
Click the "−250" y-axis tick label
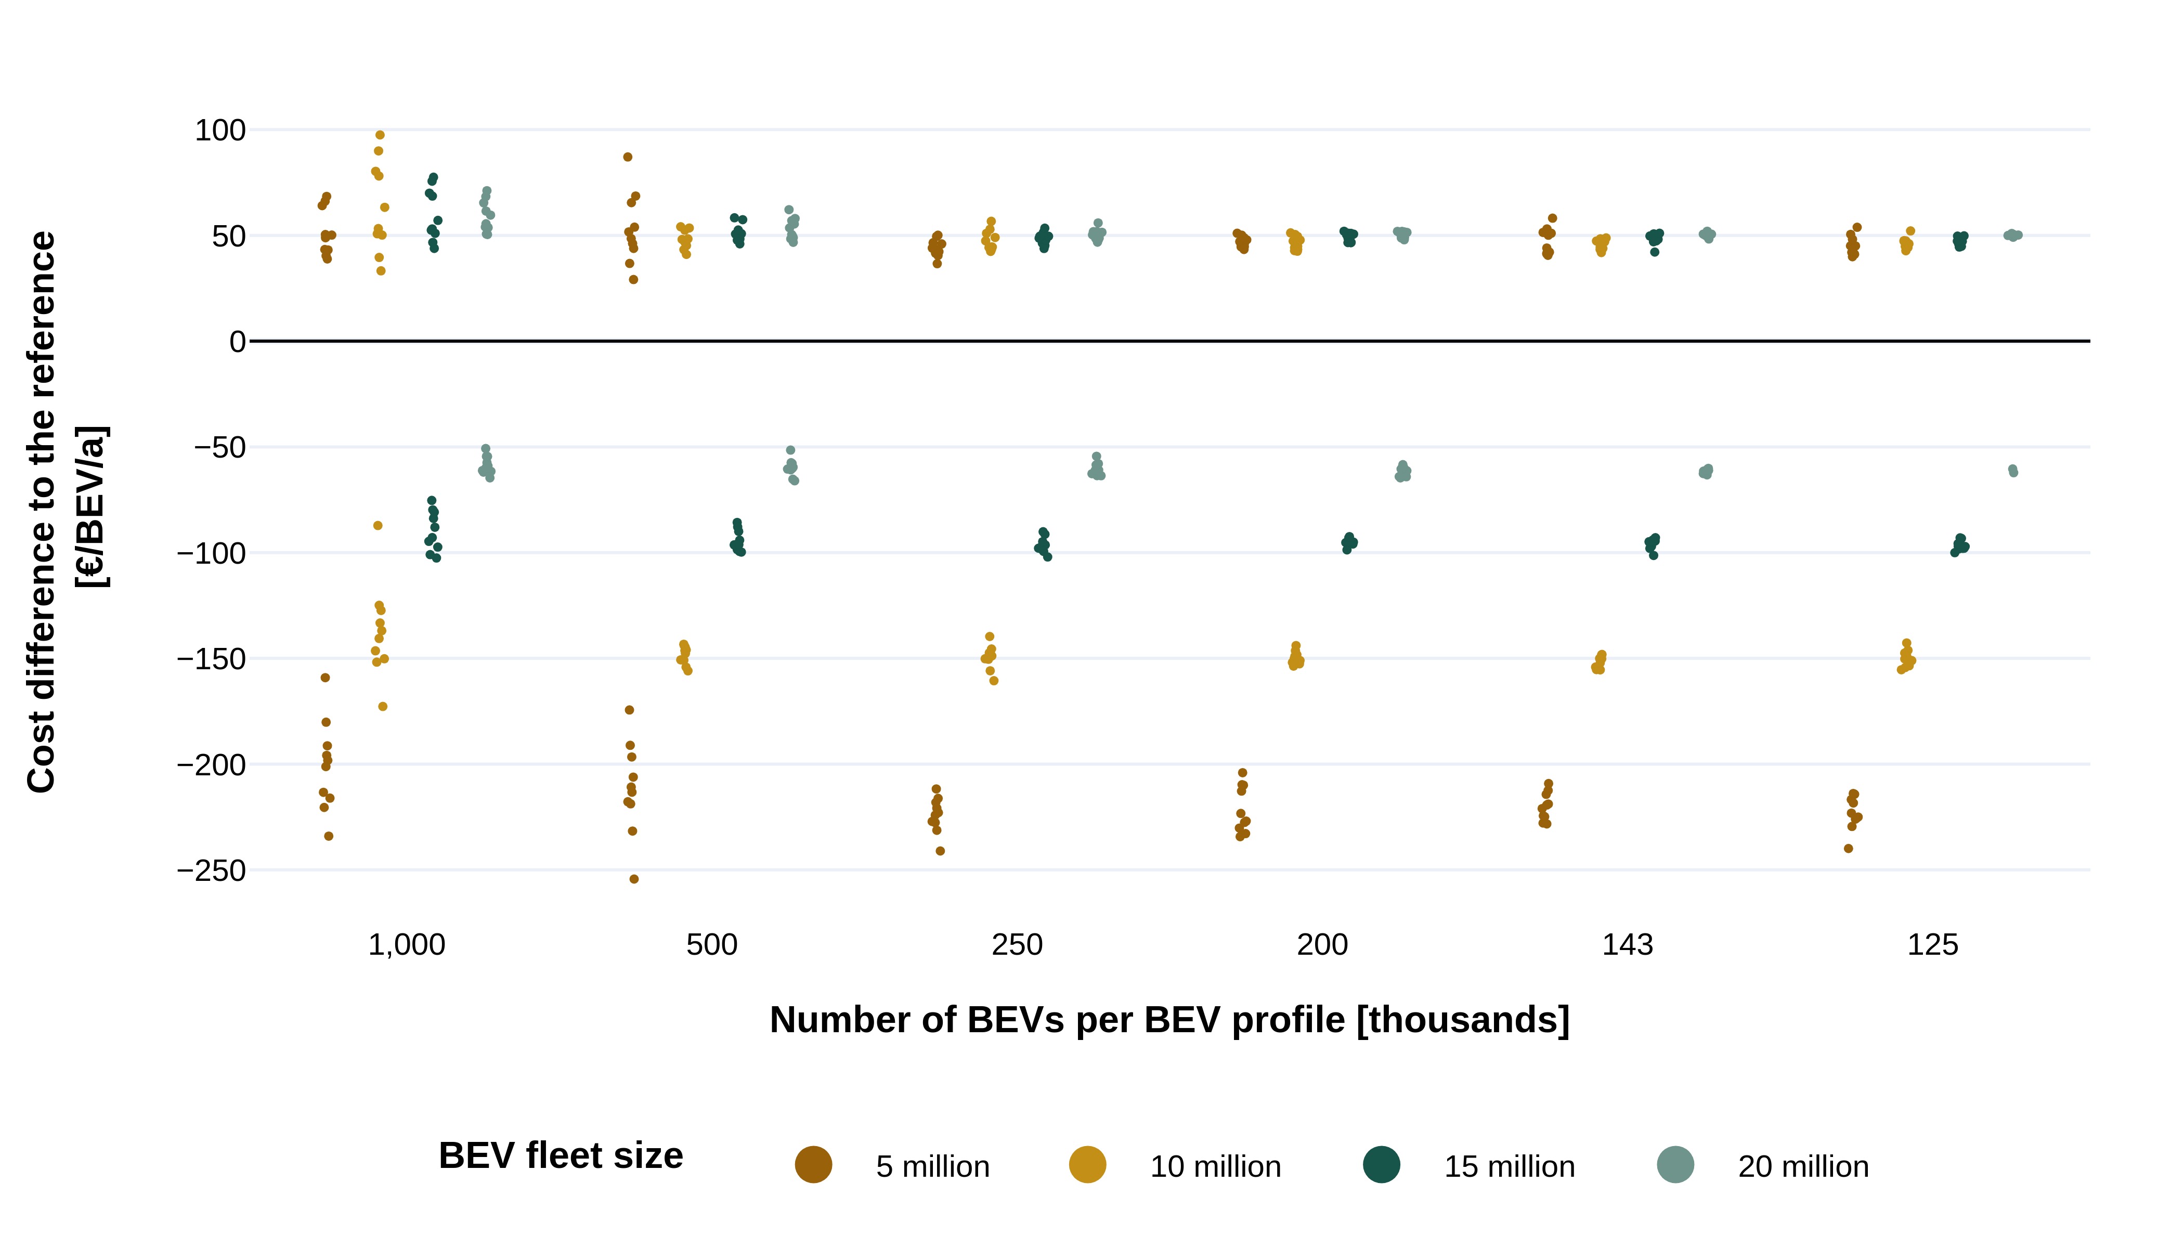point(211,871)
